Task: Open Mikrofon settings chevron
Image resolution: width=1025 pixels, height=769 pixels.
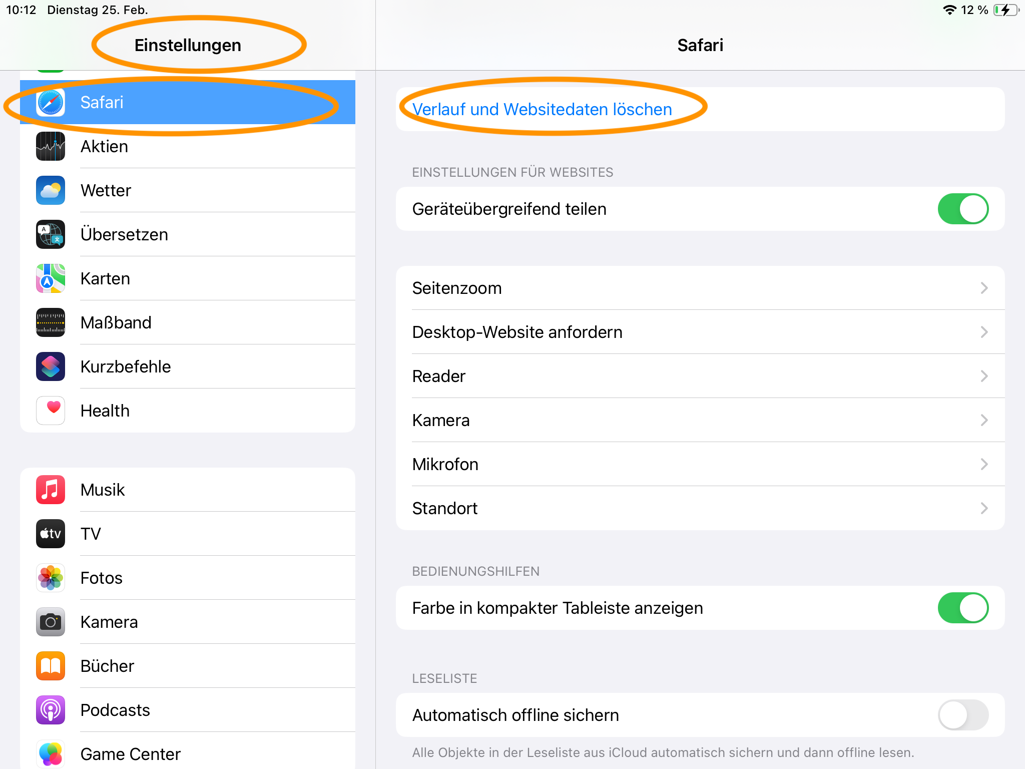Action: 984,464
